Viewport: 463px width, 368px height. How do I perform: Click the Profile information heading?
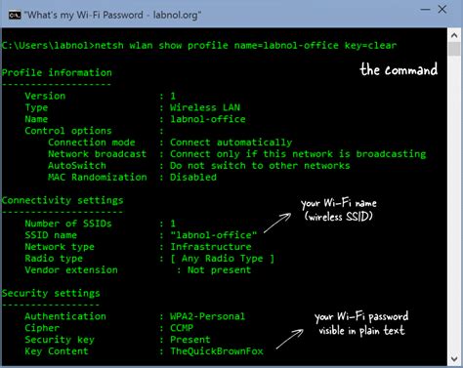[57, 72]
